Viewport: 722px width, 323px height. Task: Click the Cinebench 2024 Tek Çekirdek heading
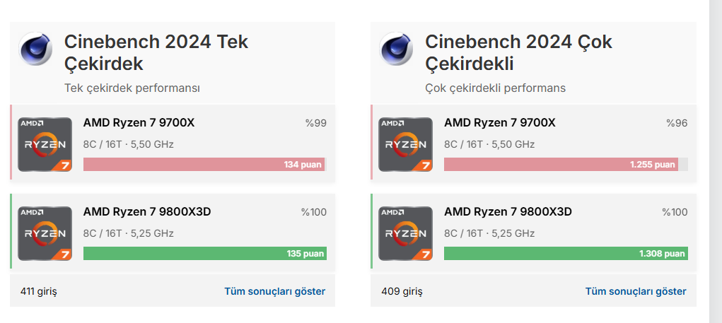[156, 52]
